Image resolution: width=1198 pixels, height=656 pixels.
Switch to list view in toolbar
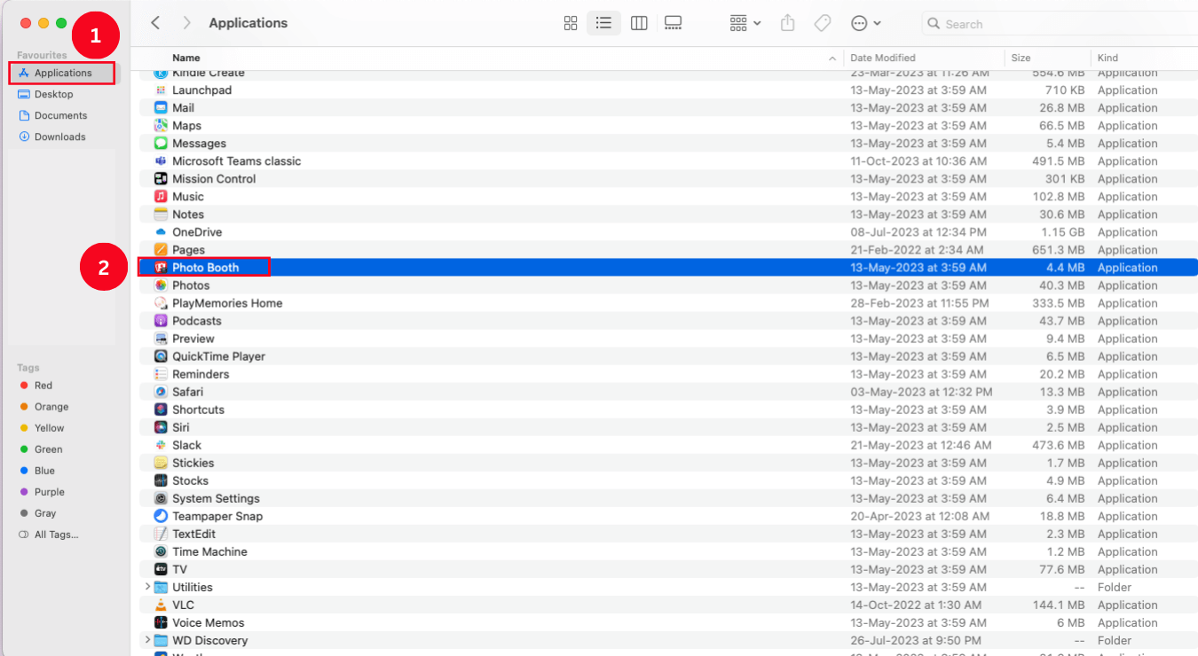pyautogui.click(x=603, y=23)
